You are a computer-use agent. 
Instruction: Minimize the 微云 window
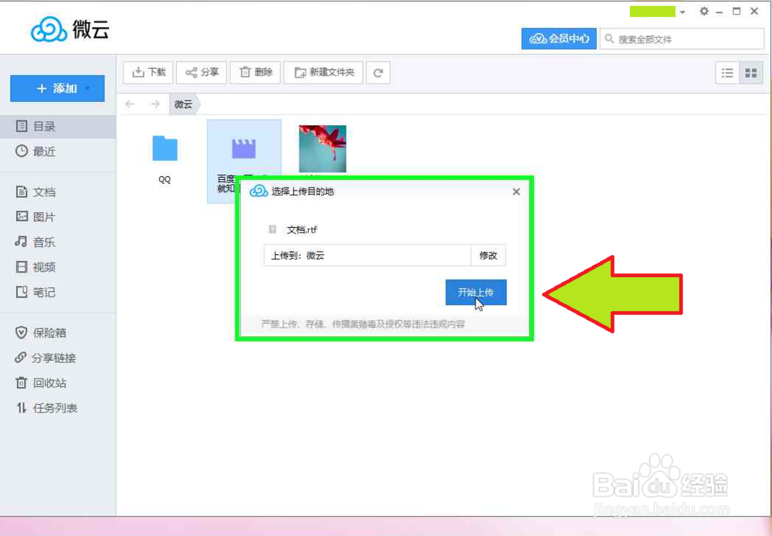point(720,12)
